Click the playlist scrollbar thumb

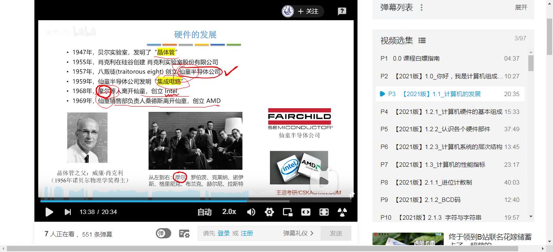pyautogui.click(x=531, y=63)
